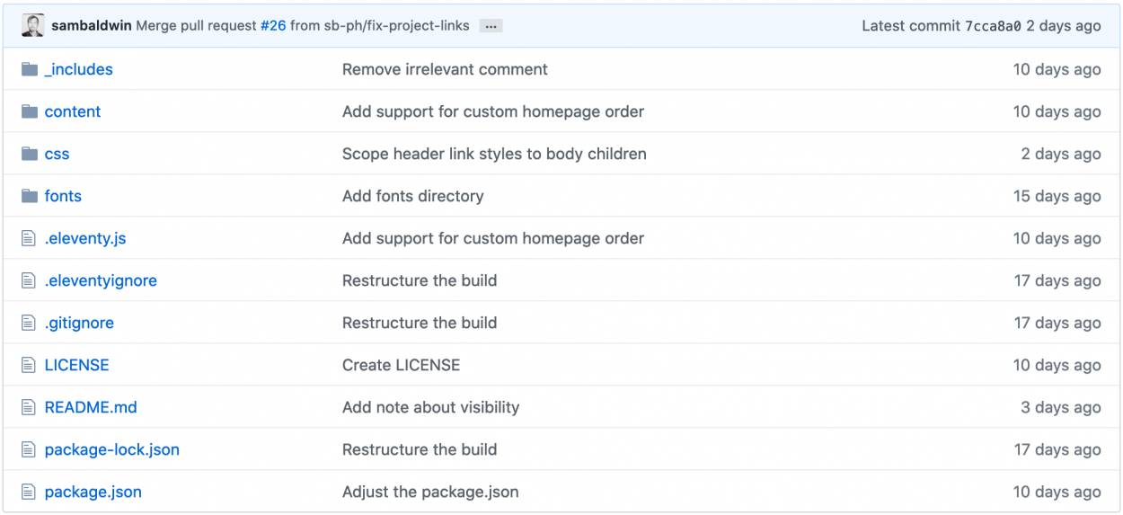Open the package-lock.json file
This screenshot has width=1123, height=515.
pos(112,449)
